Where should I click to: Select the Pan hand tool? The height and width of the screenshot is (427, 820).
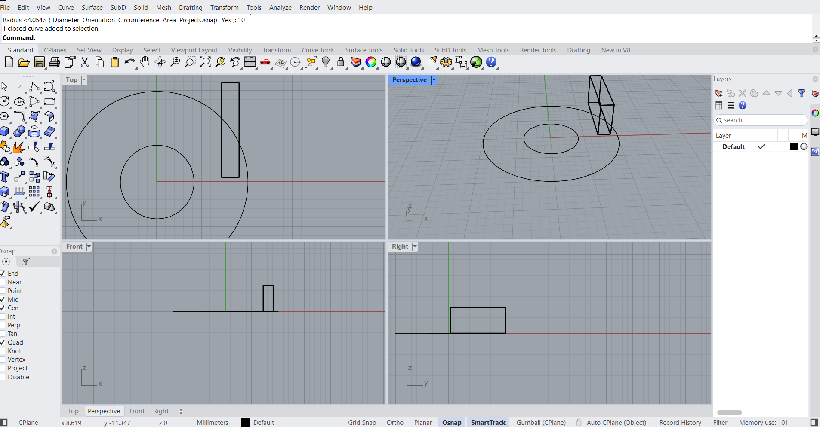click(x=145, y=62)
